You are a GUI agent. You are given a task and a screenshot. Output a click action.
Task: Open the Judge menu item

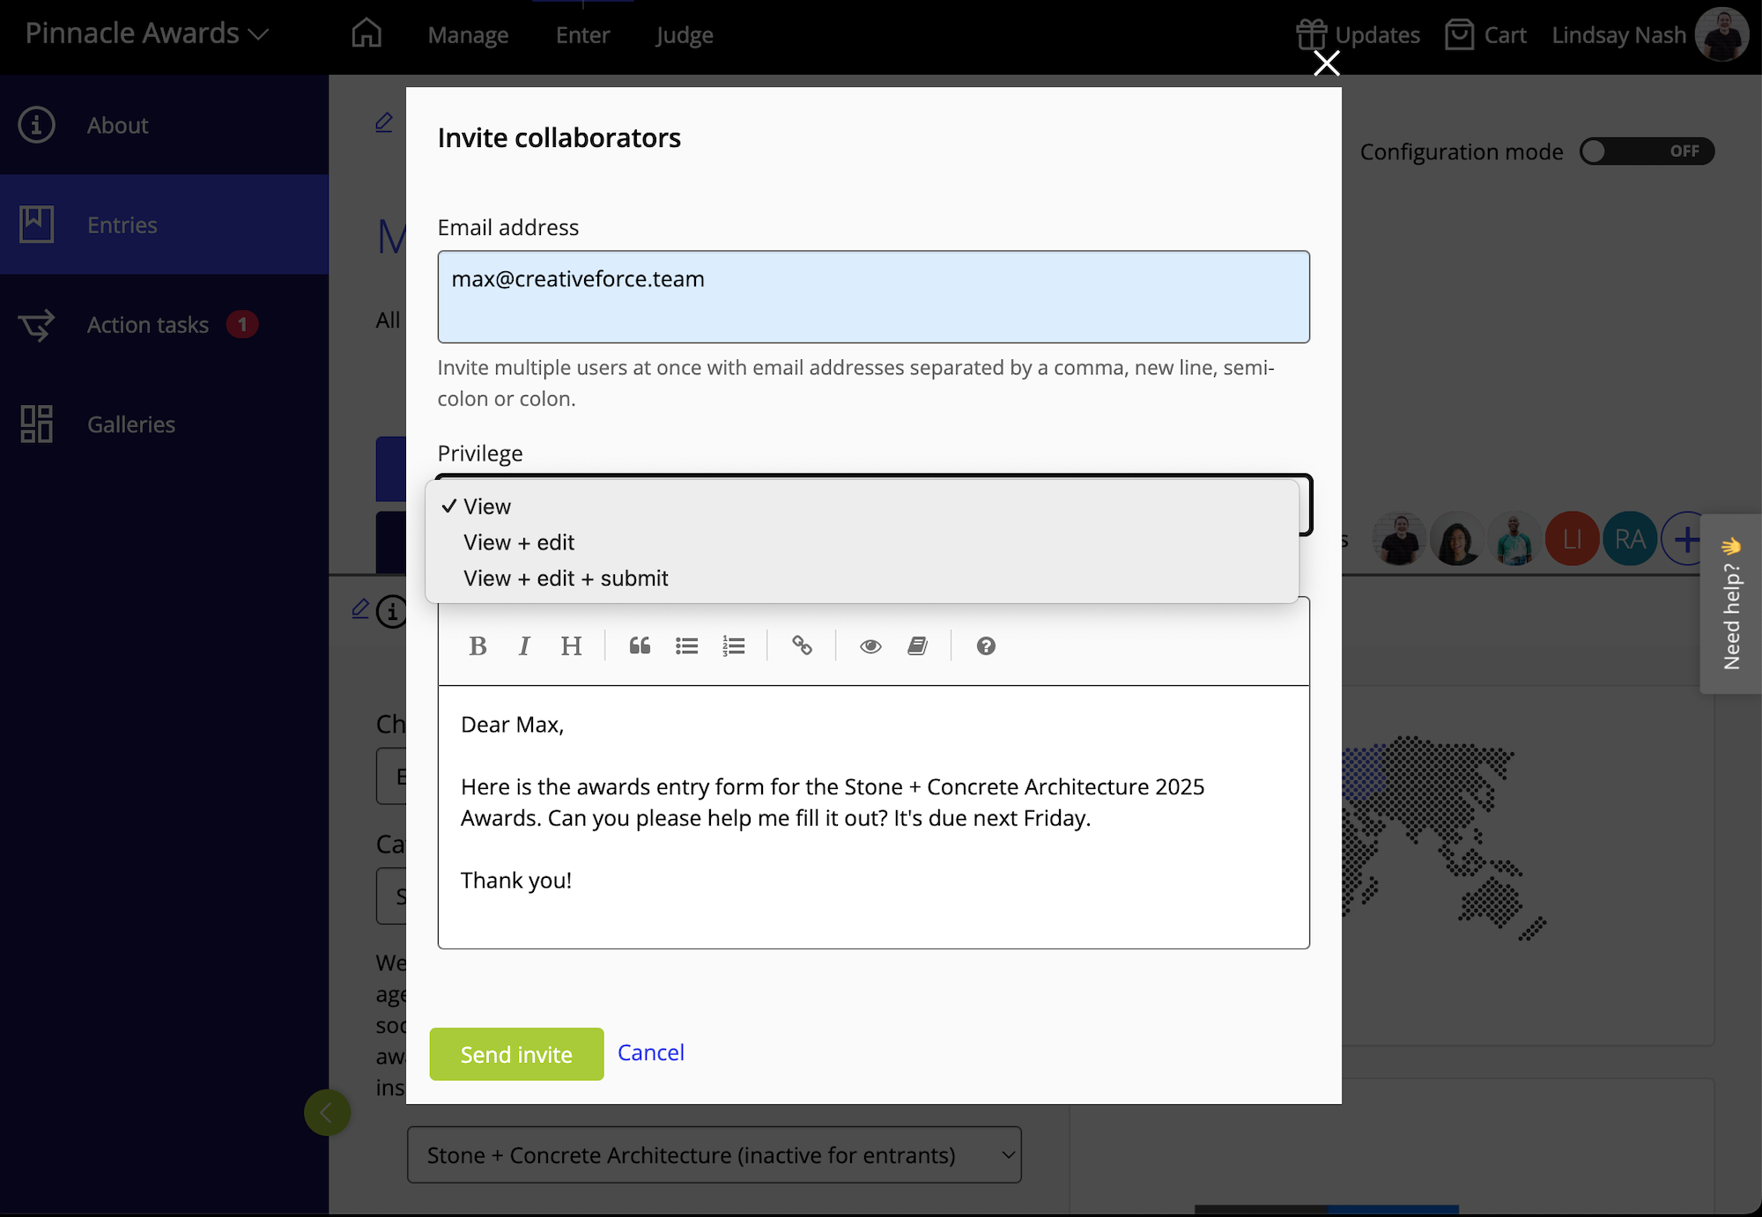click(x=684, y=34)
